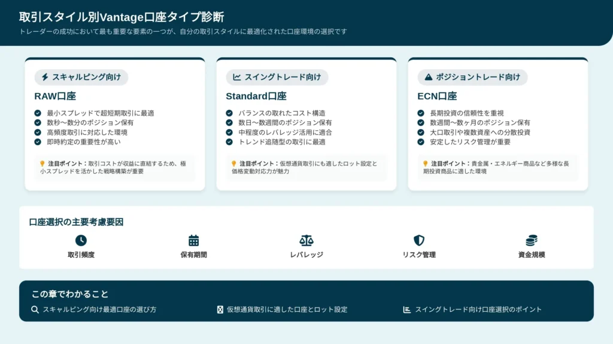Click the subtitle starting トレーダーの成功において
The width and height of the screenshot is (613, 344).
(183, 32)
